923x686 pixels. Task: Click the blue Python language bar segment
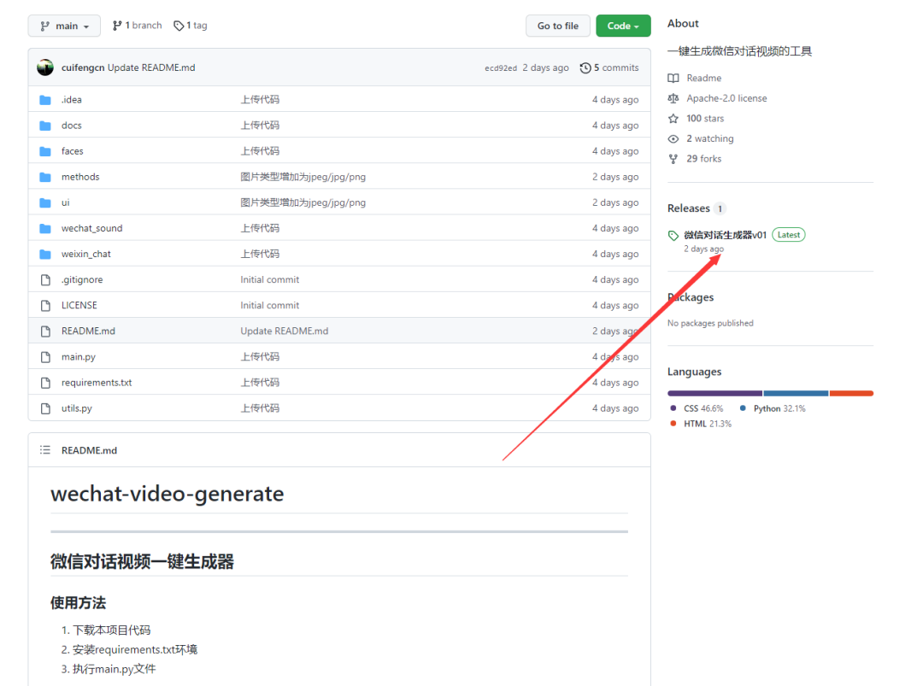[796, 393]
